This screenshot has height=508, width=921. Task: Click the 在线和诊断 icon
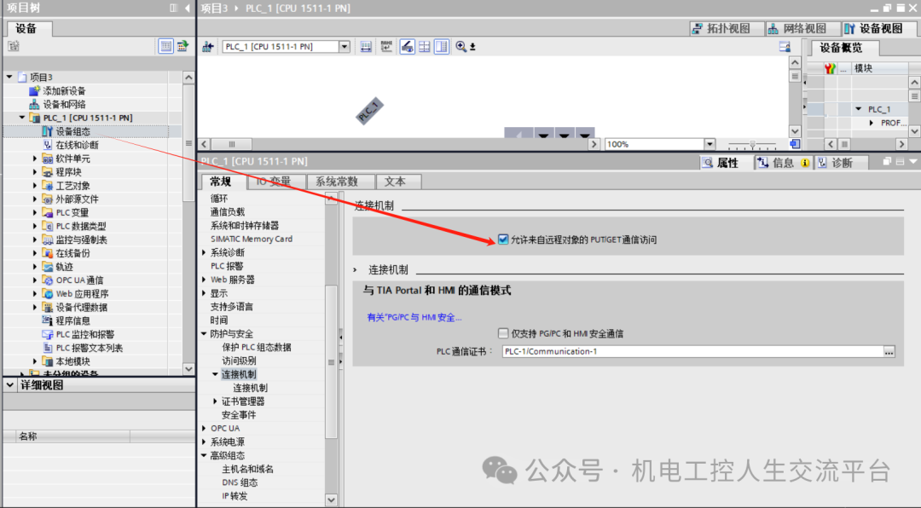click(48, 144)
